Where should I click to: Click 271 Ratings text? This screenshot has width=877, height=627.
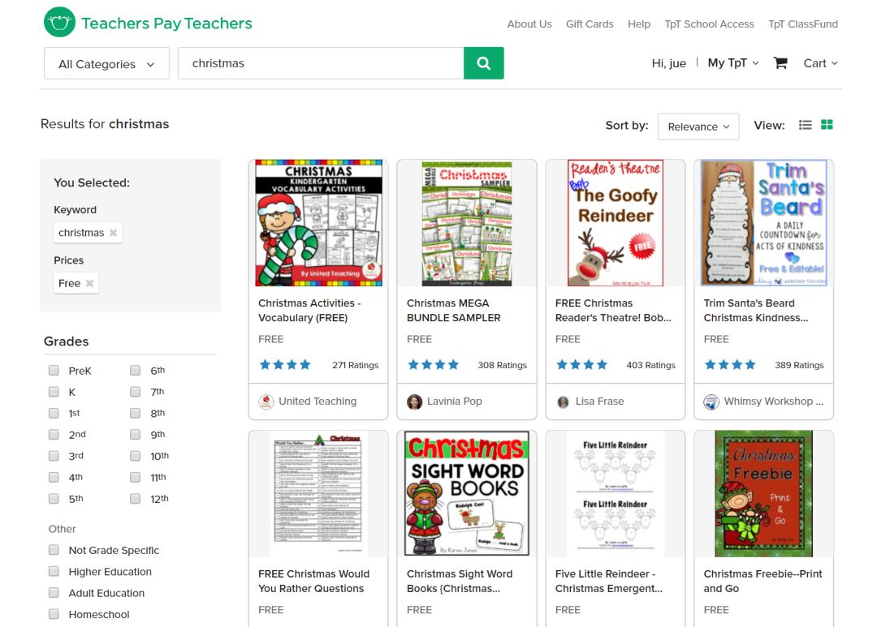(355, 365)
